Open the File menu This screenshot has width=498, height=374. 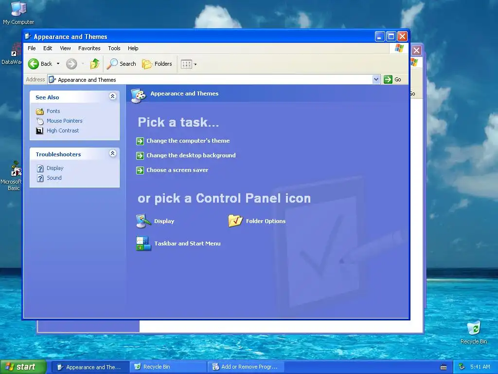(x=32, y=48)
